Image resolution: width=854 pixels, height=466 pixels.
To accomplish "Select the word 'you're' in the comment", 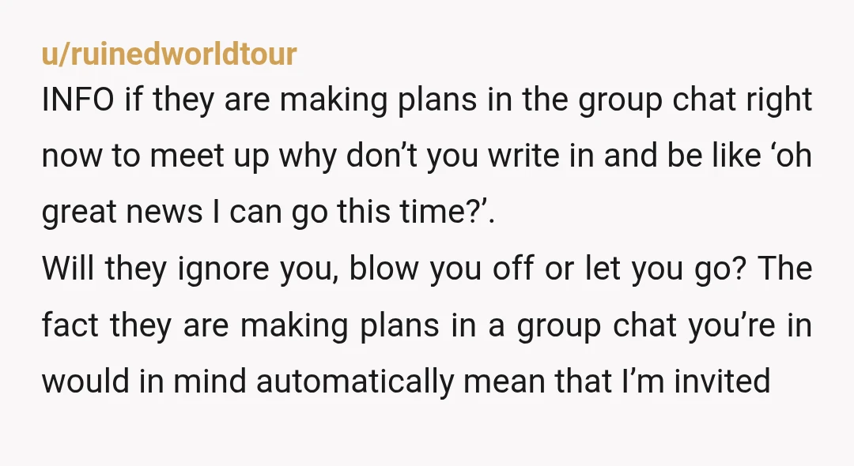I will pos(731,325).
